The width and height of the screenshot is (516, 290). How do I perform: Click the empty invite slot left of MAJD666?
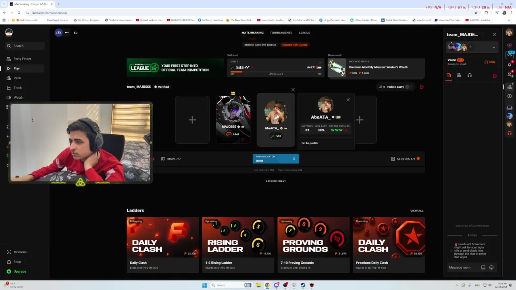click(x=192, y=120)
